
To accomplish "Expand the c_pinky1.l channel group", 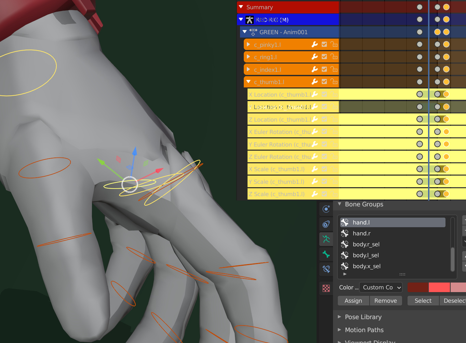I will click(249, 44).
